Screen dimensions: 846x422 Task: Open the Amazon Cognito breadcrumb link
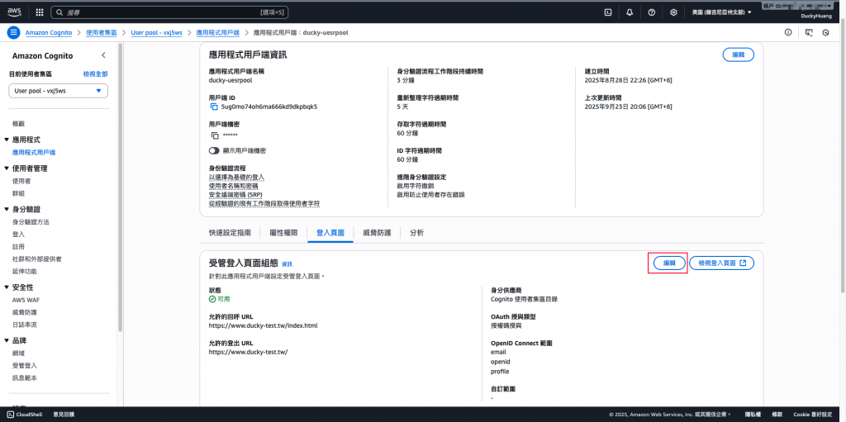tap(49, 32)
